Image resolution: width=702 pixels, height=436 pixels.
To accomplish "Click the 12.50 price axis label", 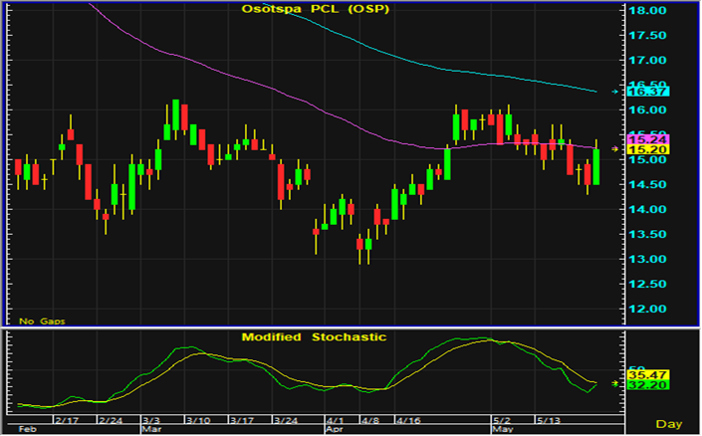I will (647, 284).
